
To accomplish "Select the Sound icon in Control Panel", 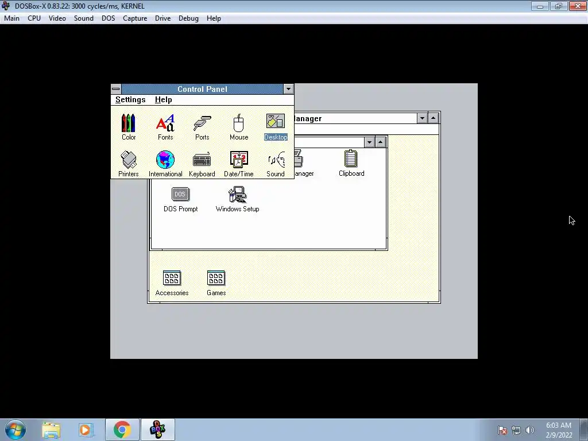I will click(x=276, y=164).
